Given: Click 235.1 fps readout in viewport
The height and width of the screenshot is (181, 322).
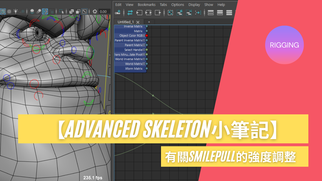Looking at the screenshot, I should coord(93,177).
